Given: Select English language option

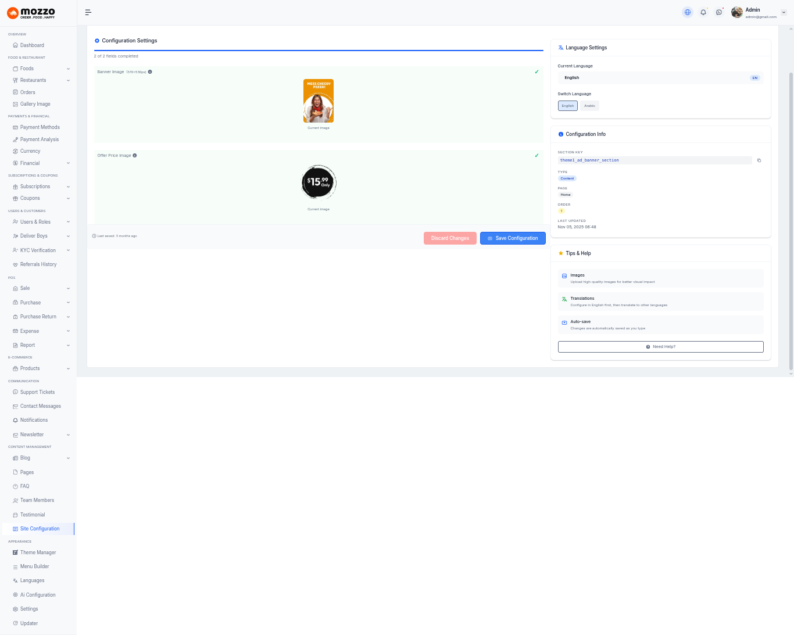Looking at the screenshot, I should click(568, 106).
